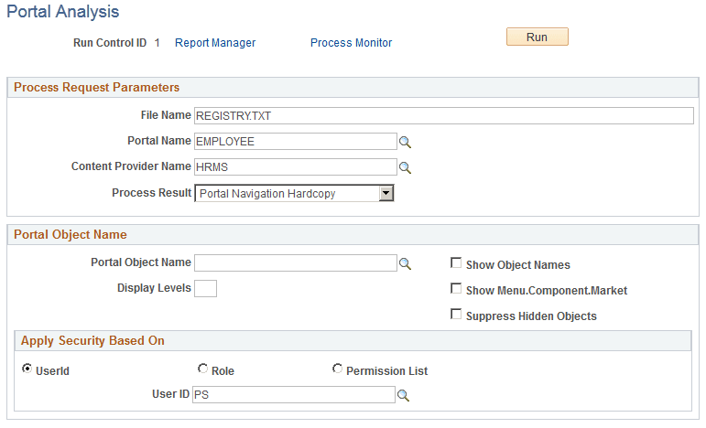
Task: Click the Content Provider Name field
Action: (x=295, y=167)
